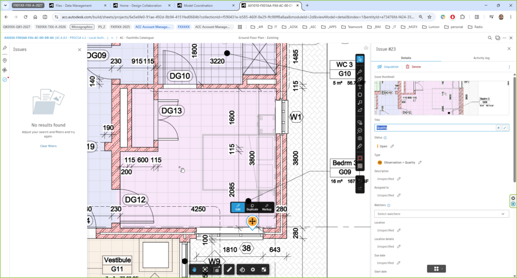Close the Issues panel
This screenshot has width=517, height=278.
(79, 50)
